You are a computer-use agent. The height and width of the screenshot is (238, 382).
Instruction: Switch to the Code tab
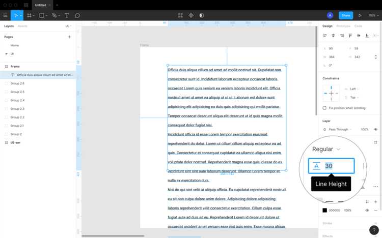pyautogui.click(x=358, y=26)
